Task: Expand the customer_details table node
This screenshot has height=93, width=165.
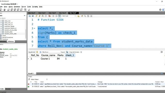Action: click(x=1, y=26)
